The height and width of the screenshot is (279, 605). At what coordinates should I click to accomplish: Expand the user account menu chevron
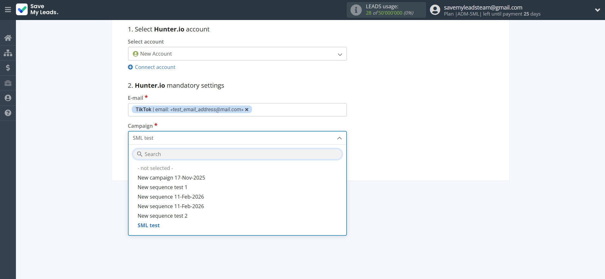coord(597,10)
